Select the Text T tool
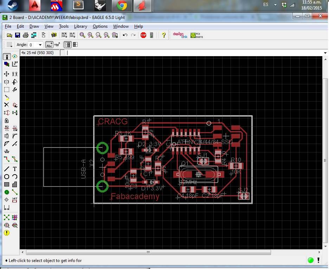329x269 pixels. pos(15,169)
